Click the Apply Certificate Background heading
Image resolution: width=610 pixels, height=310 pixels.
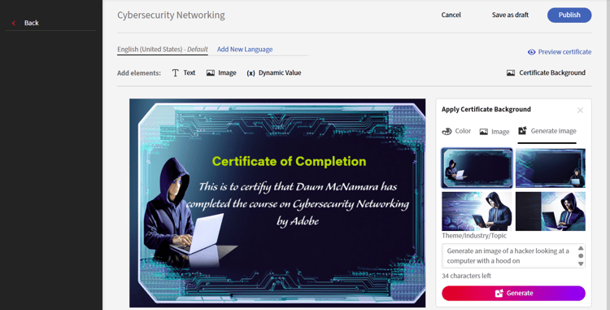pyautogui.click(x=486, y=109)
